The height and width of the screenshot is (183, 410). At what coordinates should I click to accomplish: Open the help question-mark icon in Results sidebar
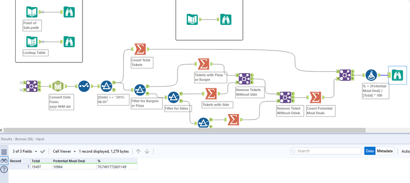coord(4,170)
